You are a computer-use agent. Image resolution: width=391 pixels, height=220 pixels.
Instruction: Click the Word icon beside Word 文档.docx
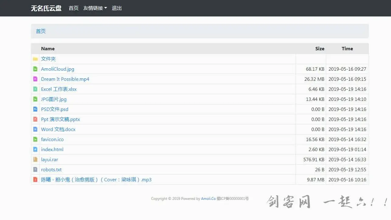(x=35, y=129)
